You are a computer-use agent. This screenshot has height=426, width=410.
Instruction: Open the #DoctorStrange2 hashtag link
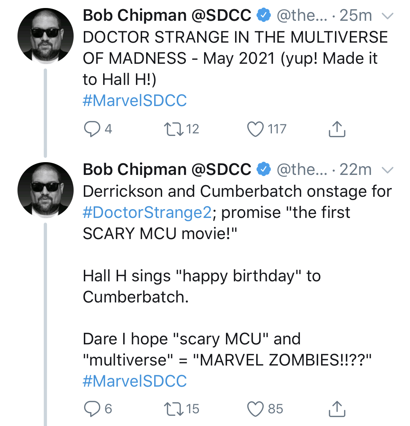tap(147, 212)
